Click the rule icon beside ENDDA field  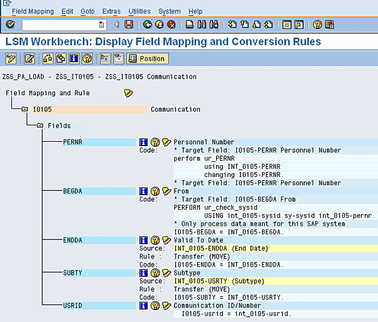tap(166, 240)
